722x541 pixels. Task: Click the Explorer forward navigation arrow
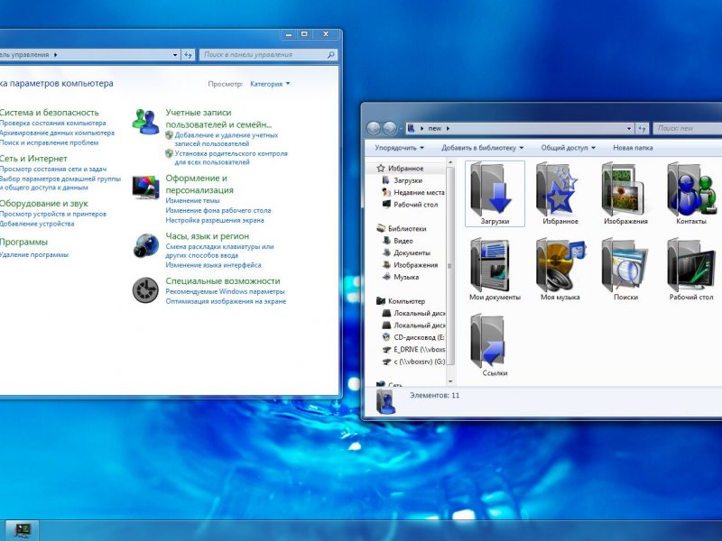(390, 128)
